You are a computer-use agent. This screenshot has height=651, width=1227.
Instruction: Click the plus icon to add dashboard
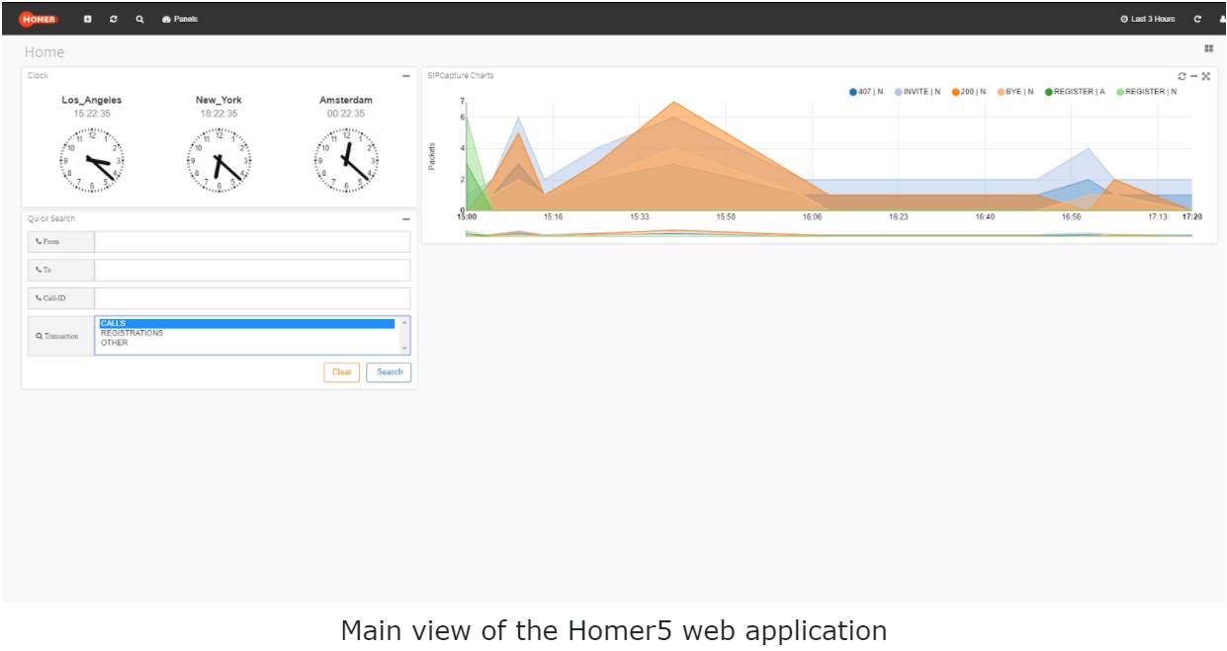tap(88, 19)
